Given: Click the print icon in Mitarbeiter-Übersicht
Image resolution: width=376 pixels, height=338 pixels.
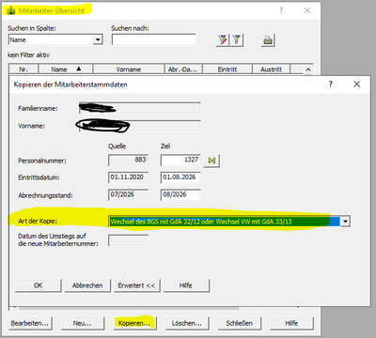Looking at the screenshot, I should 268,40.
